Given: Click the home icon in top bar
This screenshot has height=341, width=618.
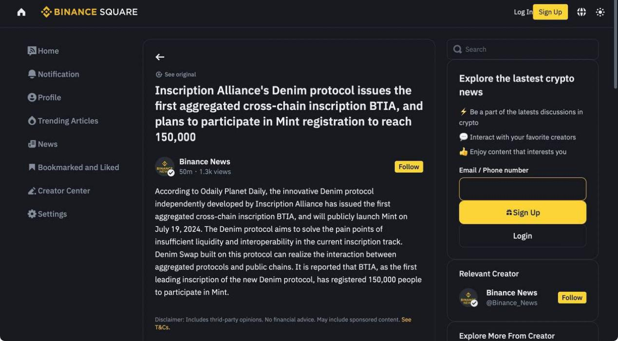Looking at the screenshot, I should pos(21,12).
